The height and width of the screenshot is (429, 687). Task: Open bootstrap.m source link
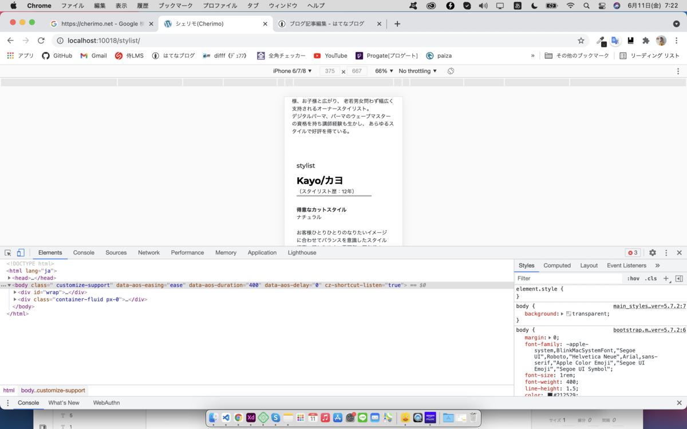[649, 330]
